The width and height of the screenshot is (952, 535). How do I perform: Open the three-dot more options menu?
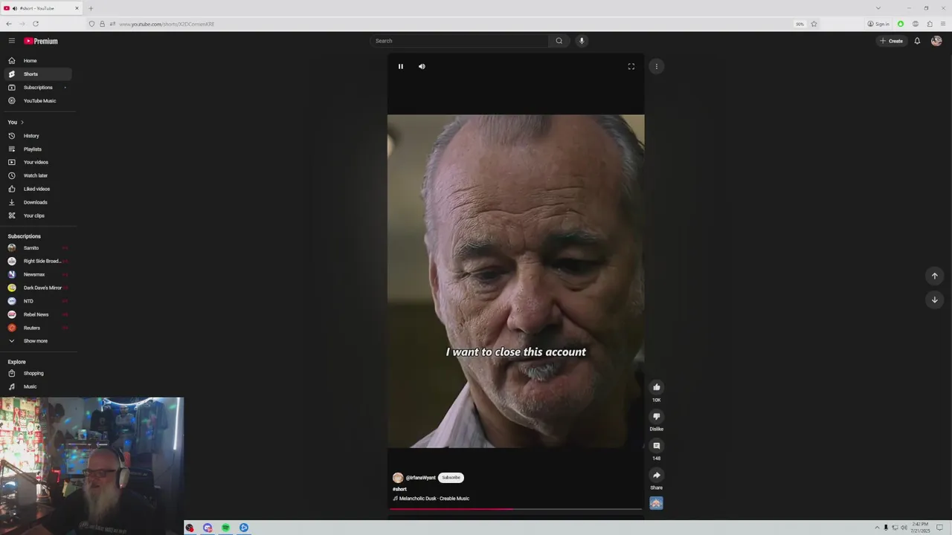pyautogui.click(x=656, y=66)
